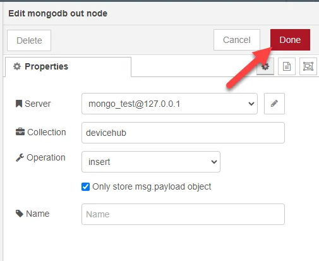Focus the Collection field devicehub
This screenshot has height=261, width=319.
point(183,133)
